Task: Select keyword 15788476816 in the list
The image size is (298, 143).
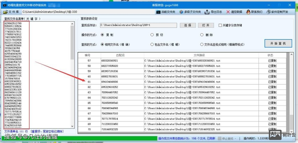Action: point(12,78)
